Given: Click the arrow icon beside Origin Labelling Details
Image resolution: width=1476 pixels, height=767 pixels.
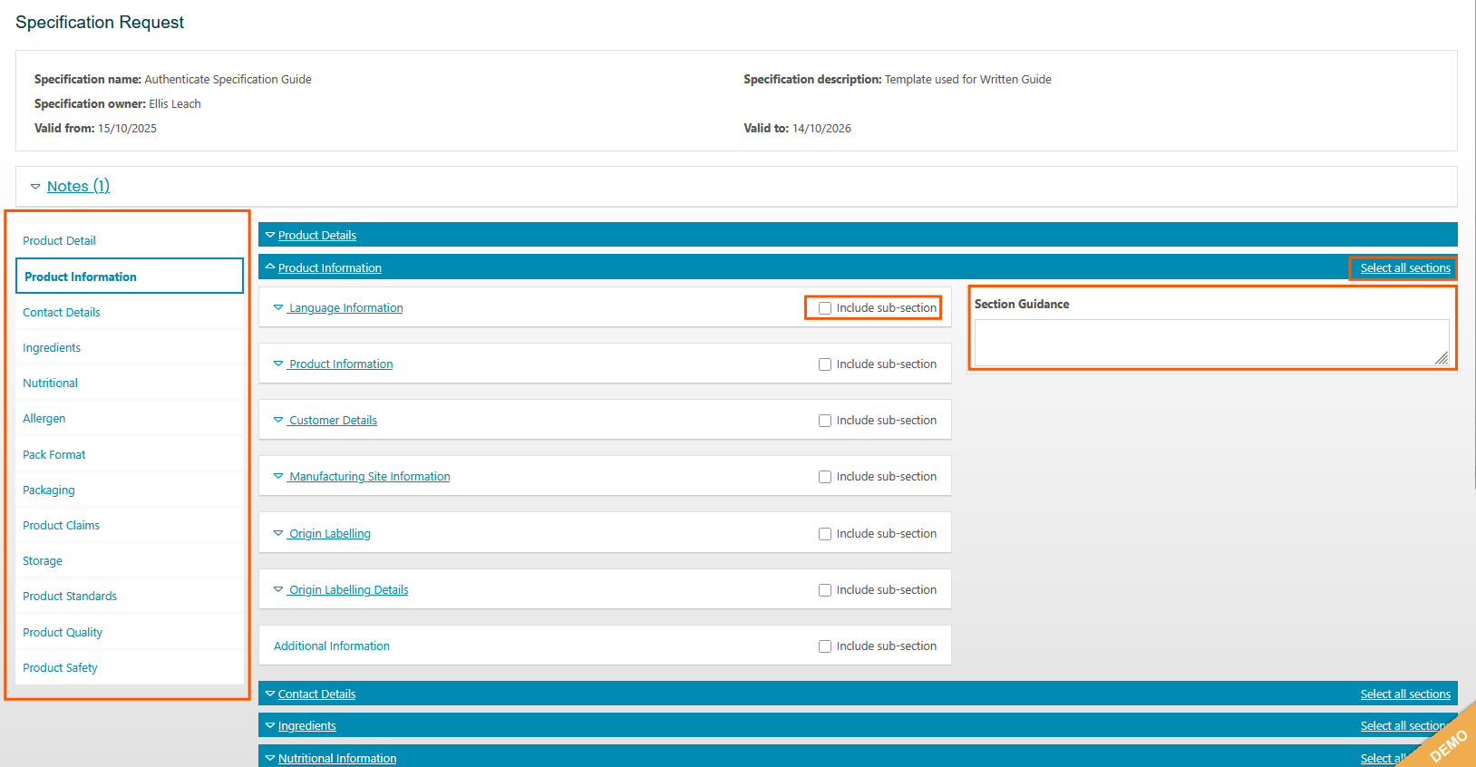Looking at the screenshot, I should [278, 590].
